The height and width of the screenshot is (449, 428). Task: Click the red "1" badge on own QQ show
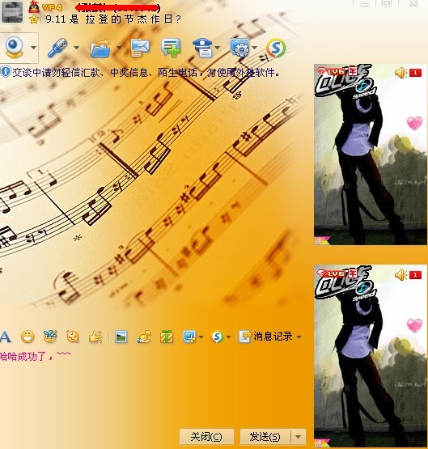click(x=415, y=275)
